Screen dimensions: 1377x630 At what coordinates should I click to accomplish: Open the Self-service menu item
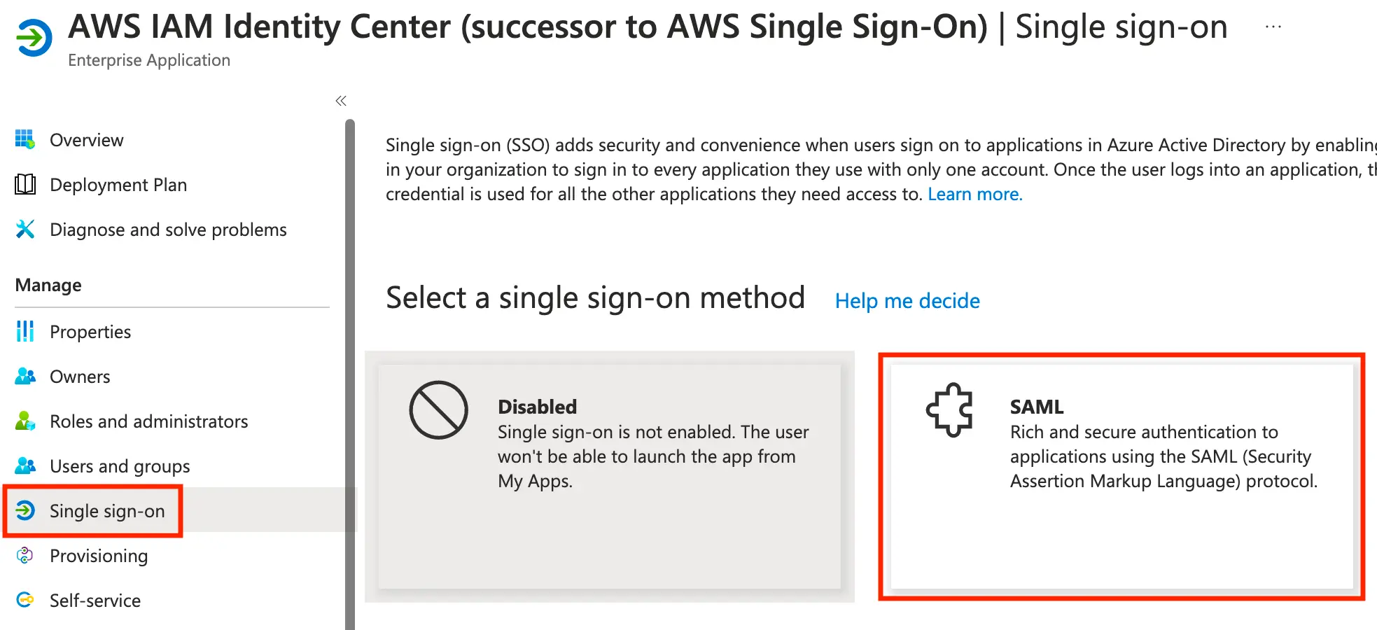pyautogui.click(x=95, y=601)
